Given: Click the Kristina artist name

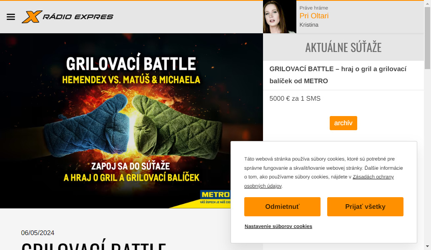Looking at the screenshot, I should 309,25.
